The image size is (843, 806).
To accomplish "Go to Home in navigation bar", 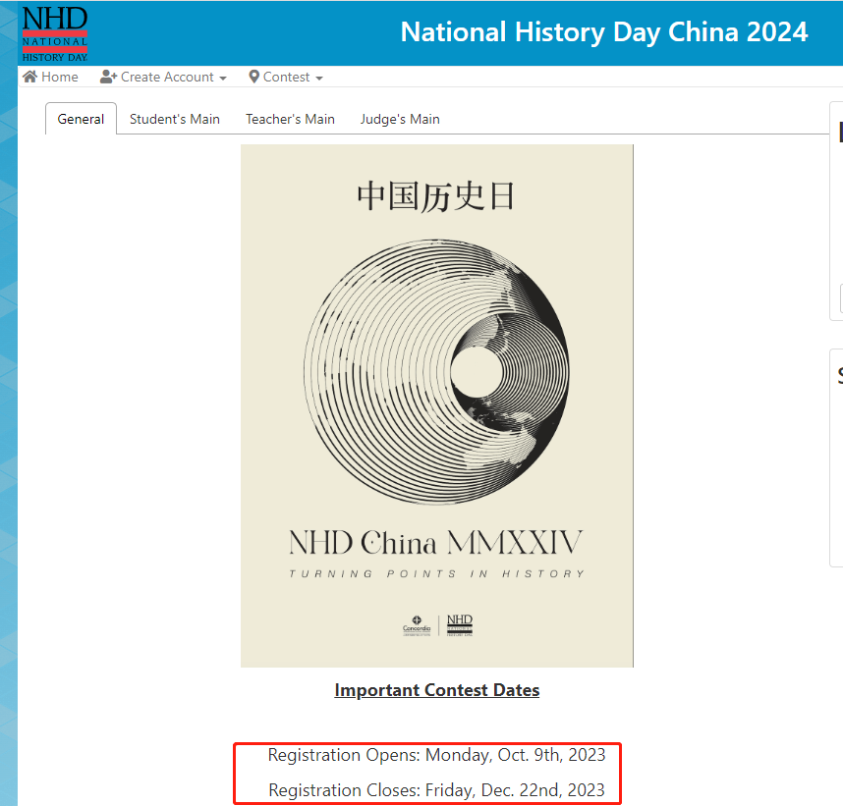I will coord(50,77).
